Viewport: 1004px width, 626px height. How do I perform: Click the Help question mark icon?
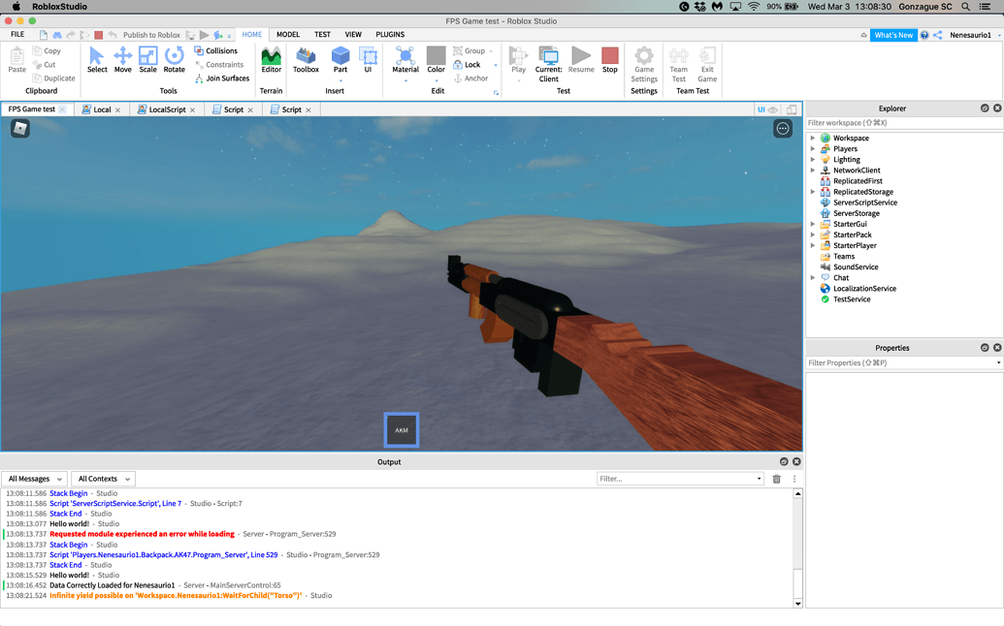tap(924, 35)
